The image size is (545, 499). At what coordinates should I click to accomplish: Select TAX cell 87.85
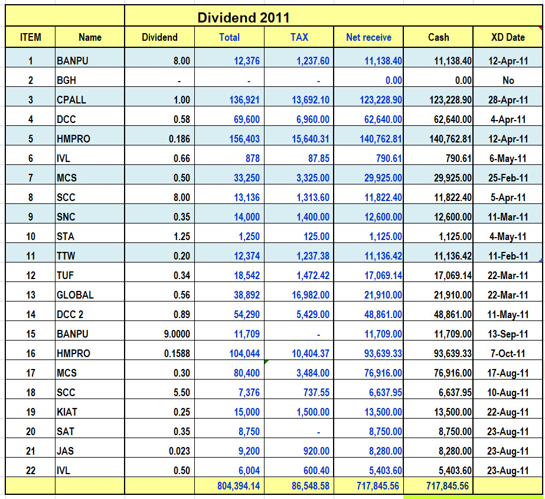click(299, 155)
